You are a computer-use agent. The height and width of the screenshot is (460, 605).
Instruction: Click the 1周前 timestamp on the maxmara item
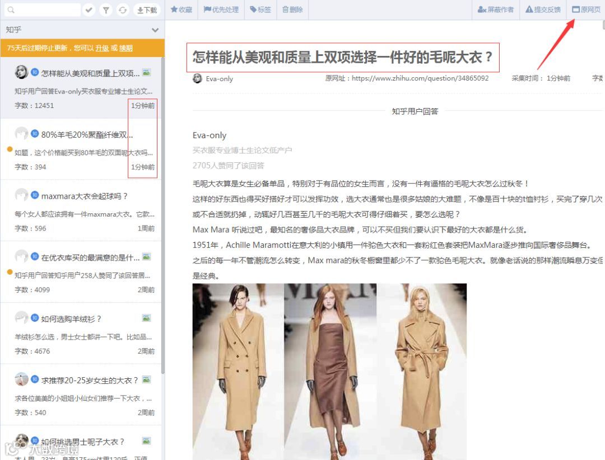point(146,228)
